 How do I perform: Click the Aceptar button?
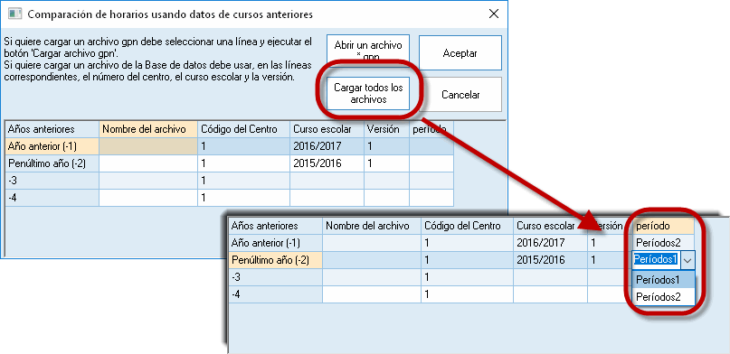[x=460, y=53]
